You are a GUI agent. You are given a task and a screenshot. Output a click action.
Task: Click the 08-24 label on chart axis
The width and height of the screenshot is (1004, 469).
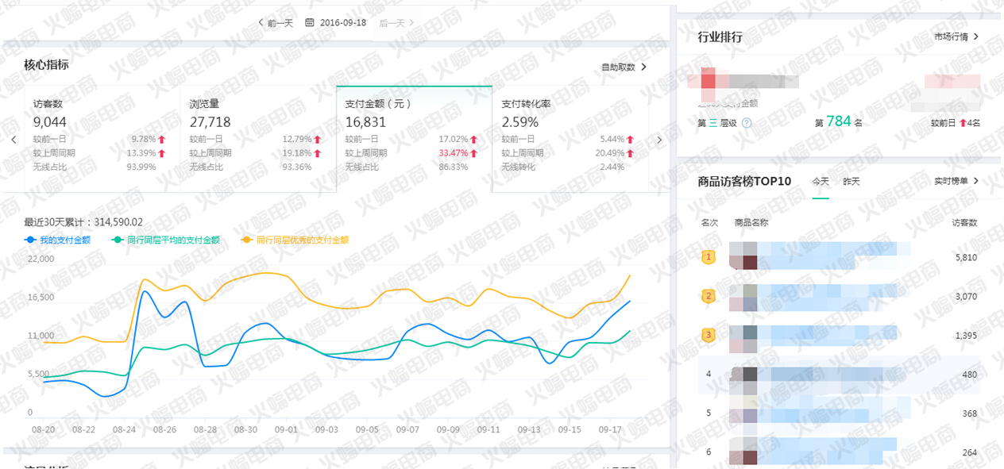click(125, 429)
